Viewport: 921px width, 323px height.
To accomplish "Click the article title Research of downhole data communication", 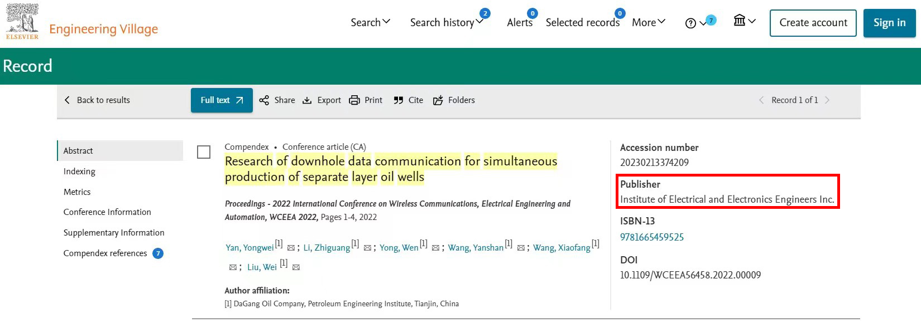I will [x=391, y=169].
